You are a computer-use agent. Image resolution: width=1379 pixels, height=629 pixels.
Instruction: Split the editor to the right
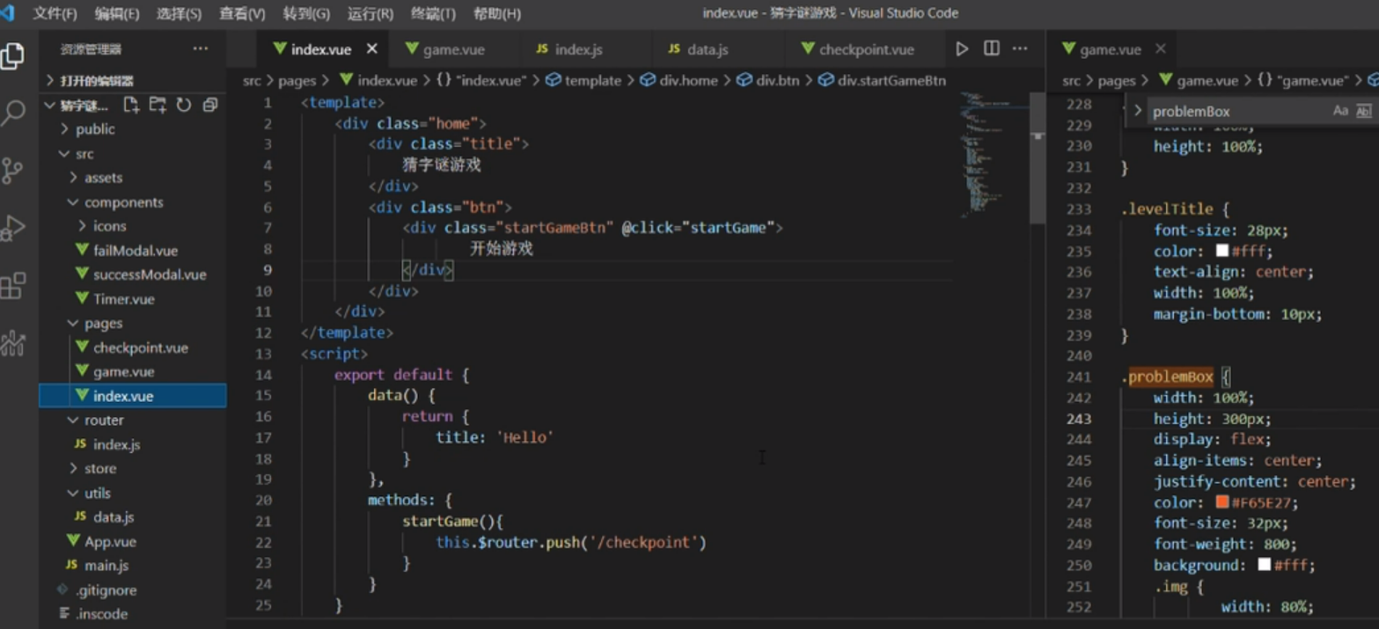991,49
